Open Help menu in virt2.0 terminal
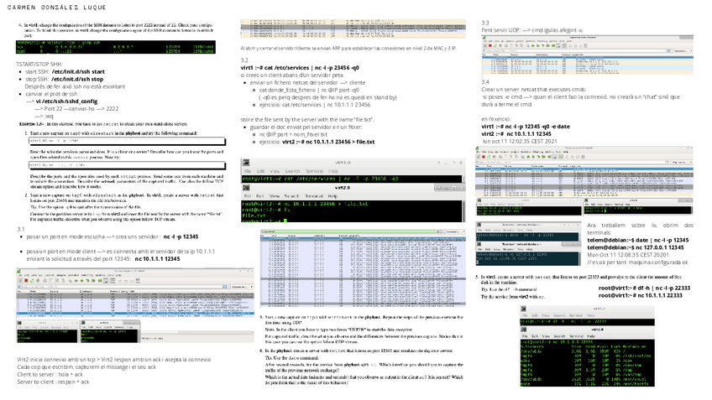The width and height of the screenshot is (712, 400). [332, 196]
